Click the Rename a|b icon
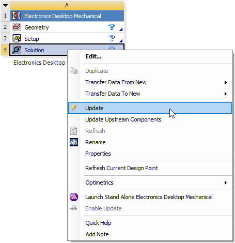The height and width of the screenshot is (243, 235). click(74, 142)
